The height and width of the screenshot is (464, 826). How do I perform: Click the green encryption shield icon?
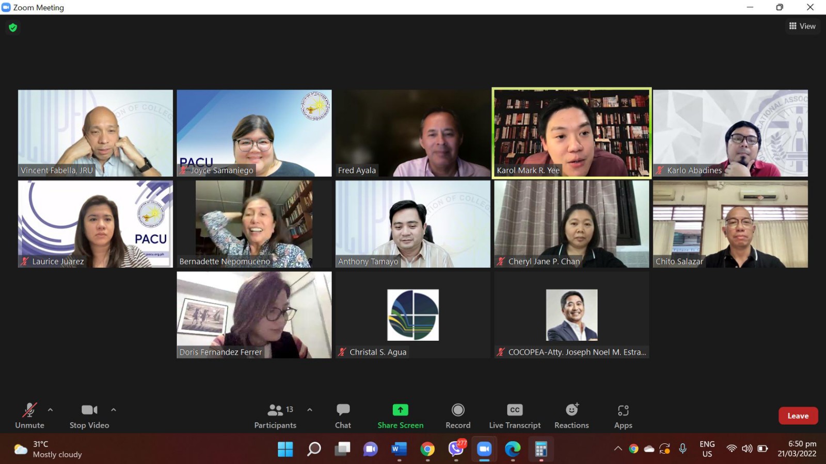click(x=13, y=27)
